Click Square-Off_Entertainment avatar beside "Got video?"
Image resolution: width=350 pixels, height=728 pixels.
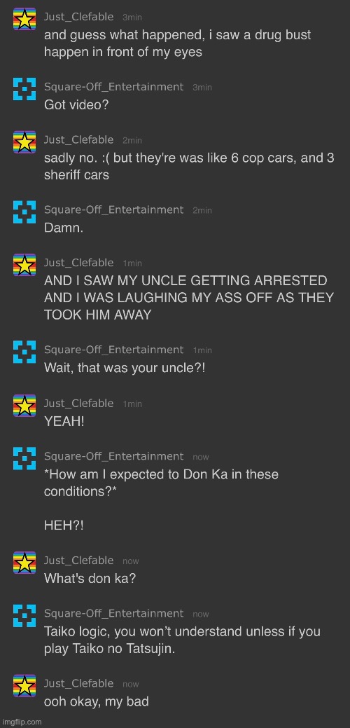(24, 89)
